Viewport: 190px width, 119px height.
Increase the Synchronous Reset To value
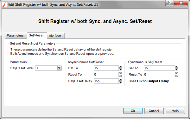tap(177, 73)
